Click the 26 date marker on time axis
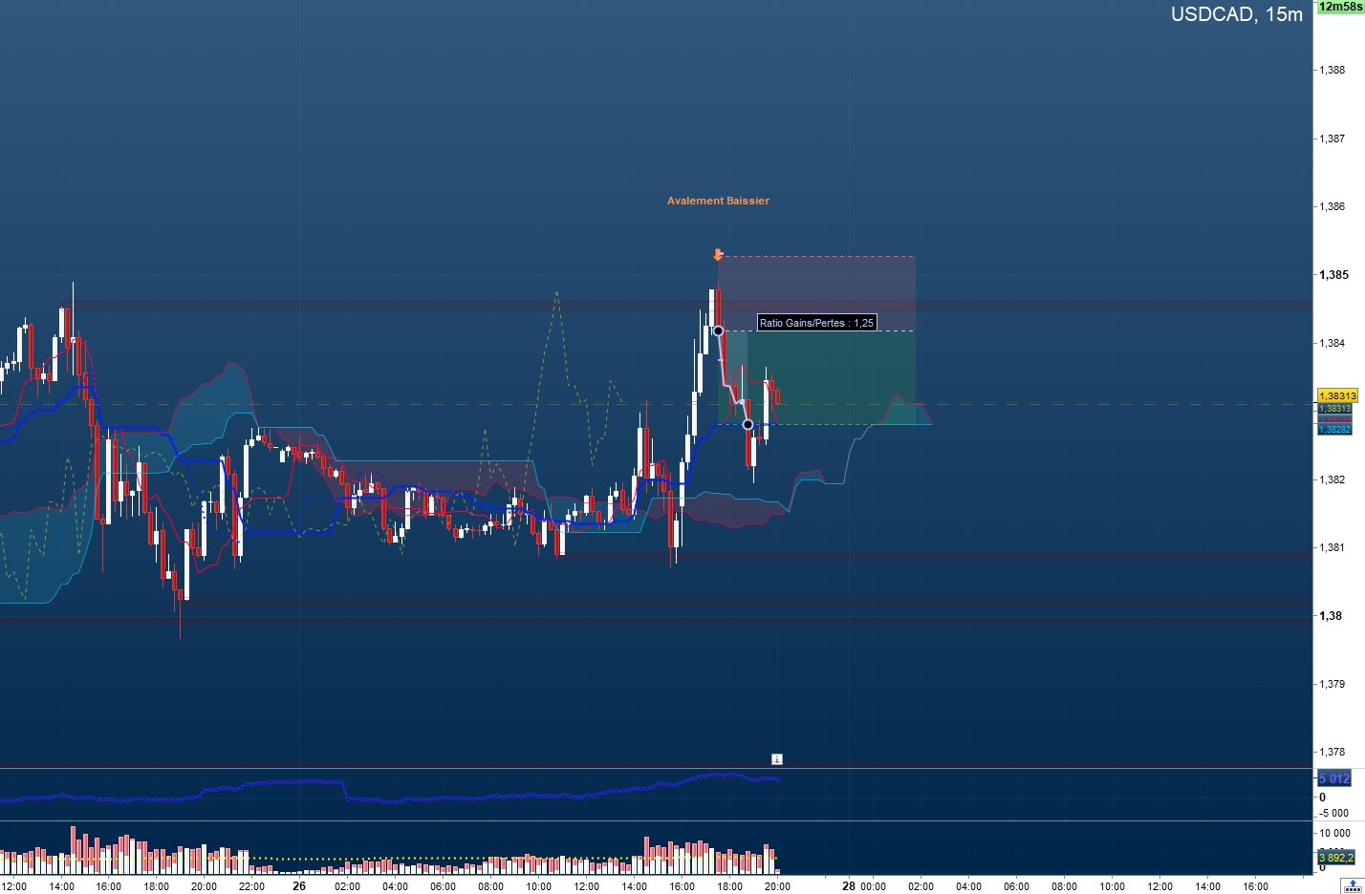 point(299,885)
